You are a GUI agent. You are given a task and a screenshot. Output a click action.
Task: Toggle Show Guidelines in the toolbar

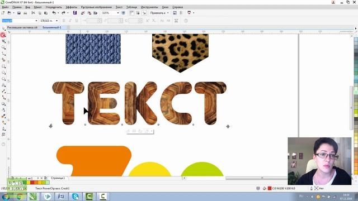click(144, 13)
